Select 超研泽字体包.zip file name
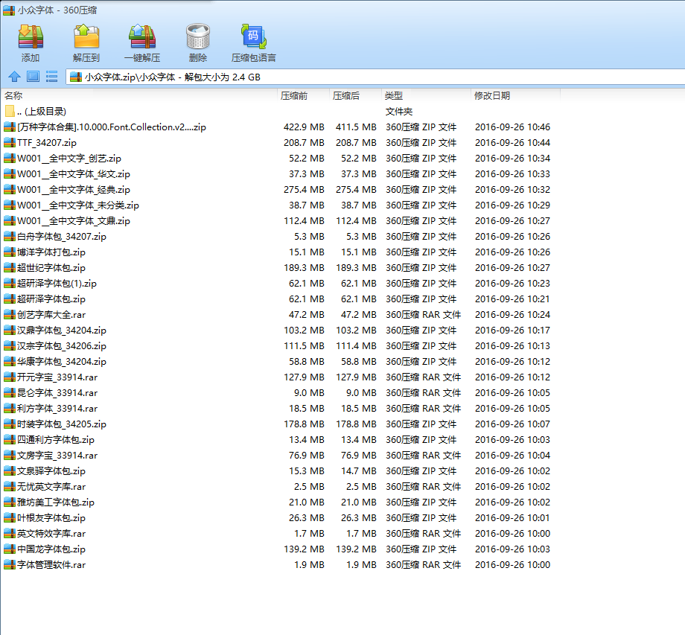 pos(51,299)
